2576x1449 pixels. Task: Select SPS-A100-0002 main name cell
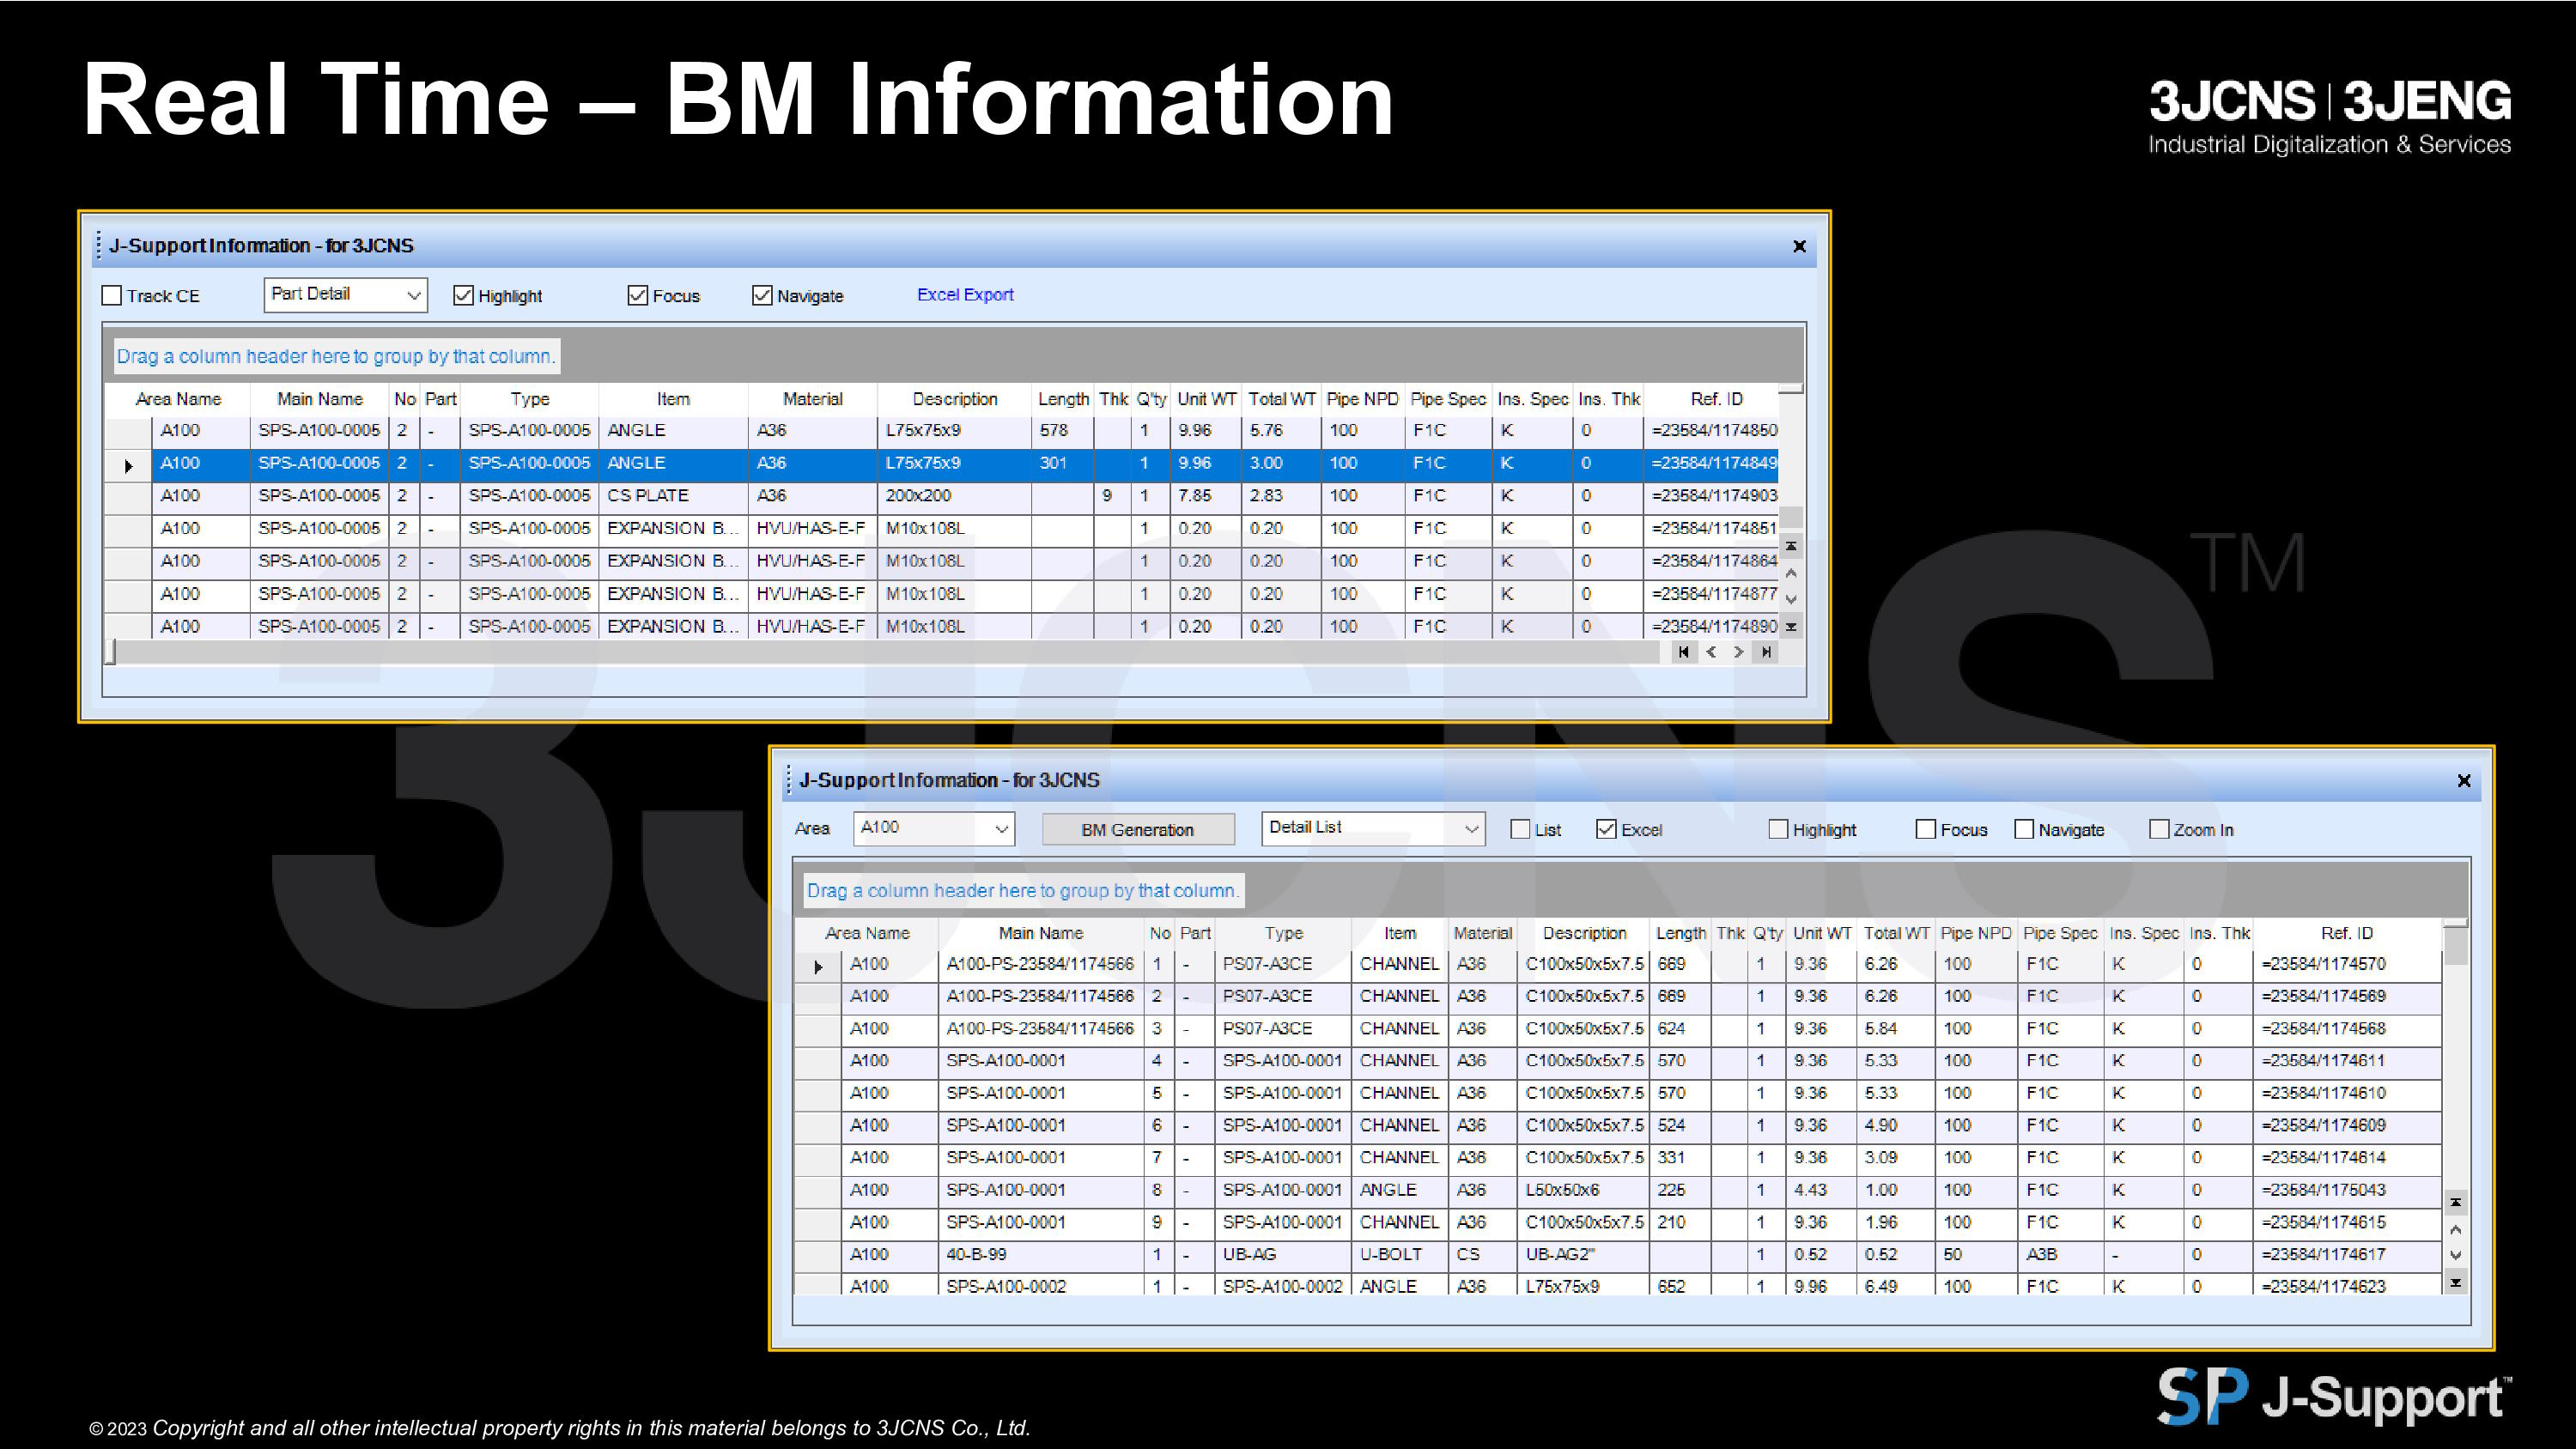click(x=1040, y=1286)
